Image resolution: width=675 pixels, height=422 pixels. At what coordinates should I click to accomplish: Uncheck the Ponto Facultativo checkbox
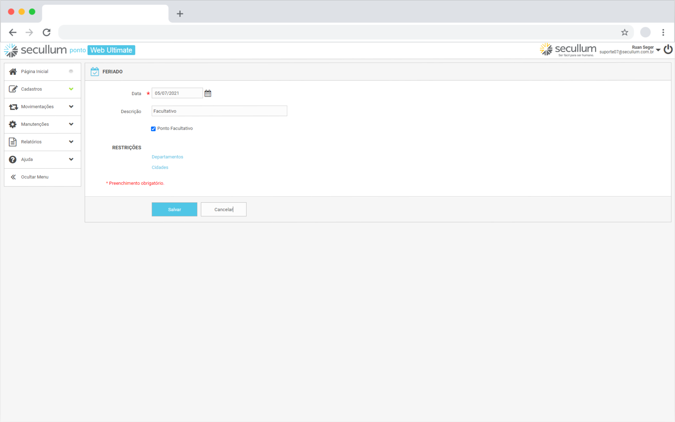(x=153, y=129)
